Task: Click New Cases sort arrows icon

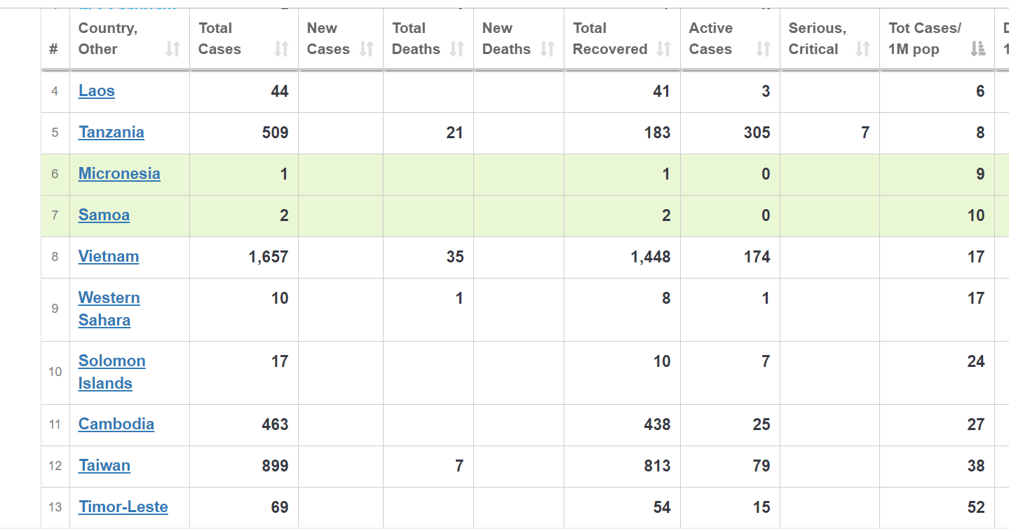Action: tap(366, 49)
